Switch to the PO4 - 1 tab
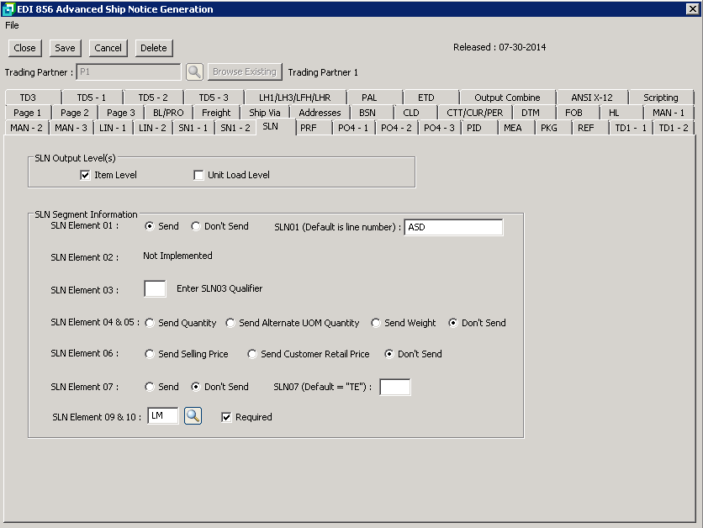This screenshot has height=528, width=703. coord(353,128)
